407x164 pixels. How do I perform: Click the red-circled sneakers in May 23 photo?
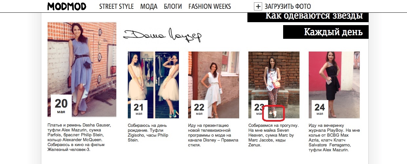(x=274, y=112)
